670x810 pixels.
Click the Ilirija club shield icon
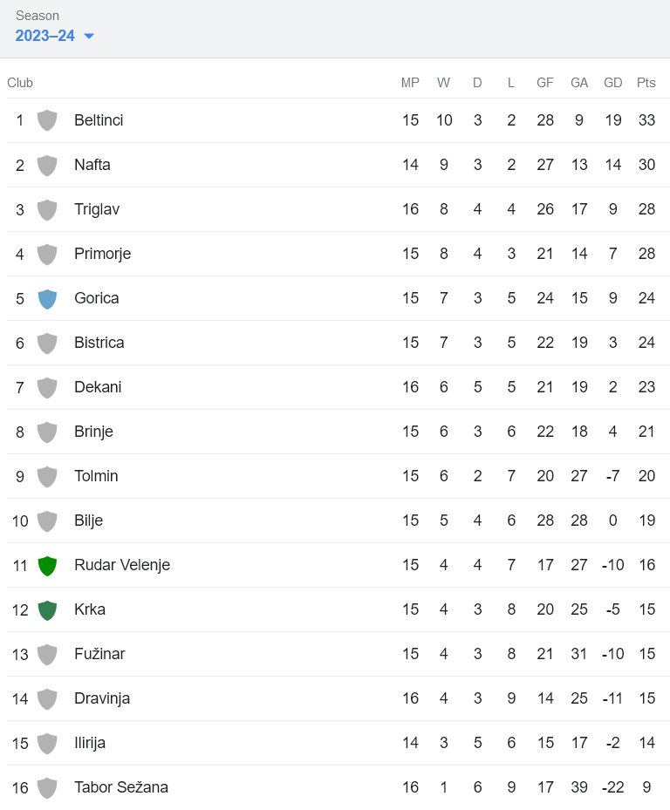(47, 743)
